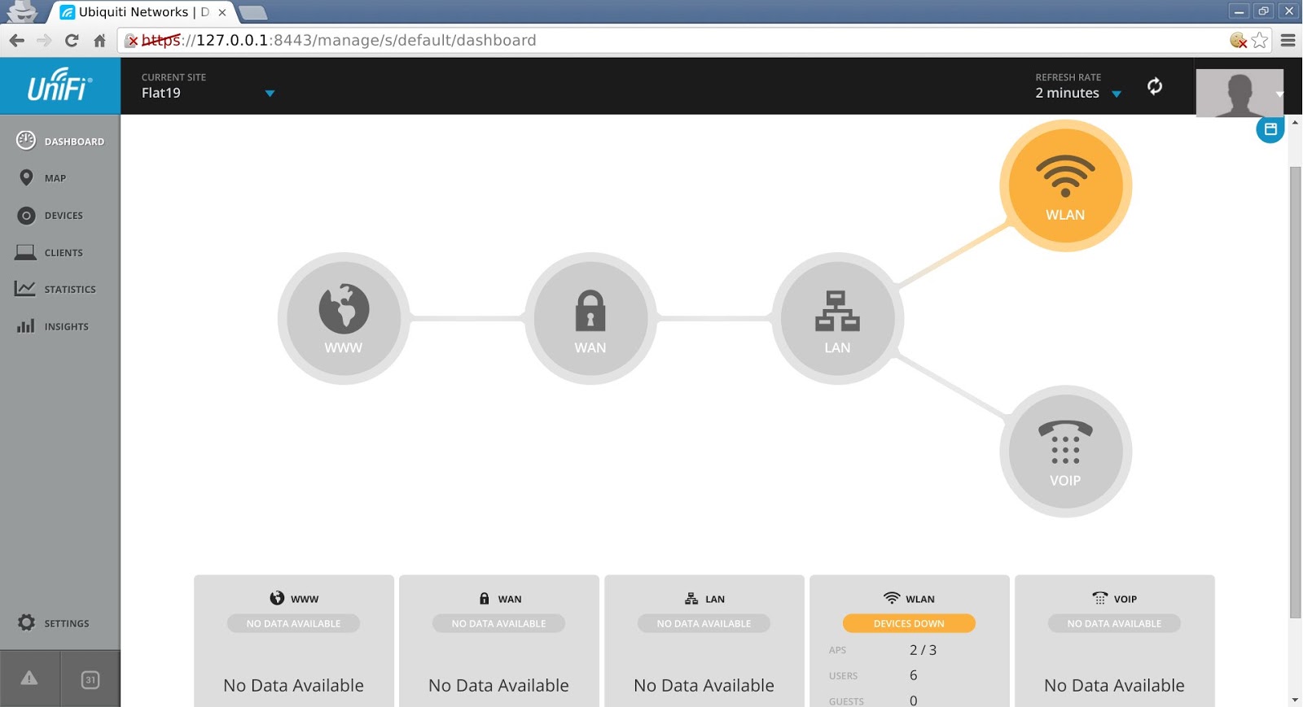Select the WAN padlock node

coord(590,318)
